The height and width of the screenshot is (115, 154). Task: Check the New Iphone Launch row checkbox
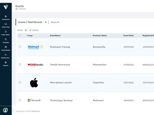coord(20,82)
